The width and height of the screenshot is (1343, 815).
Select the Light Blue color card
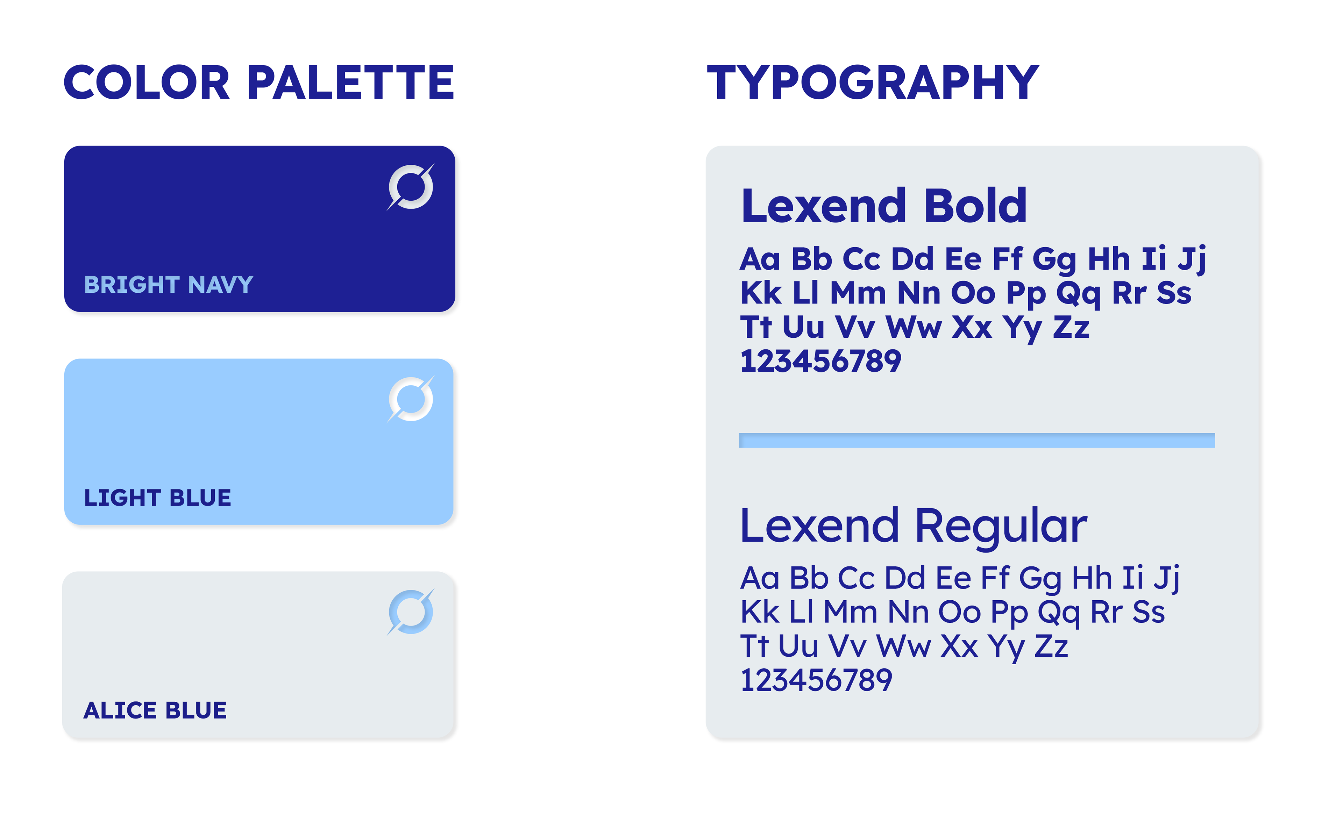click(259, 442)
